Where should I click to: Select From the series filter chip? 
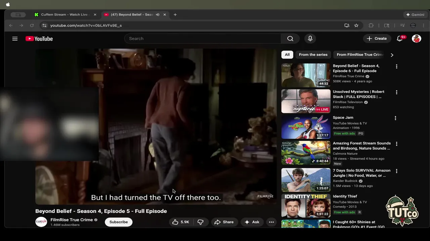tap(313, 55)
